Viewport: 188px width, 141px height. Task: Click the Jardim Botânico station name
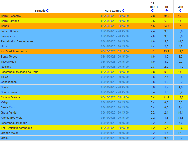click(x=11, y=31)
